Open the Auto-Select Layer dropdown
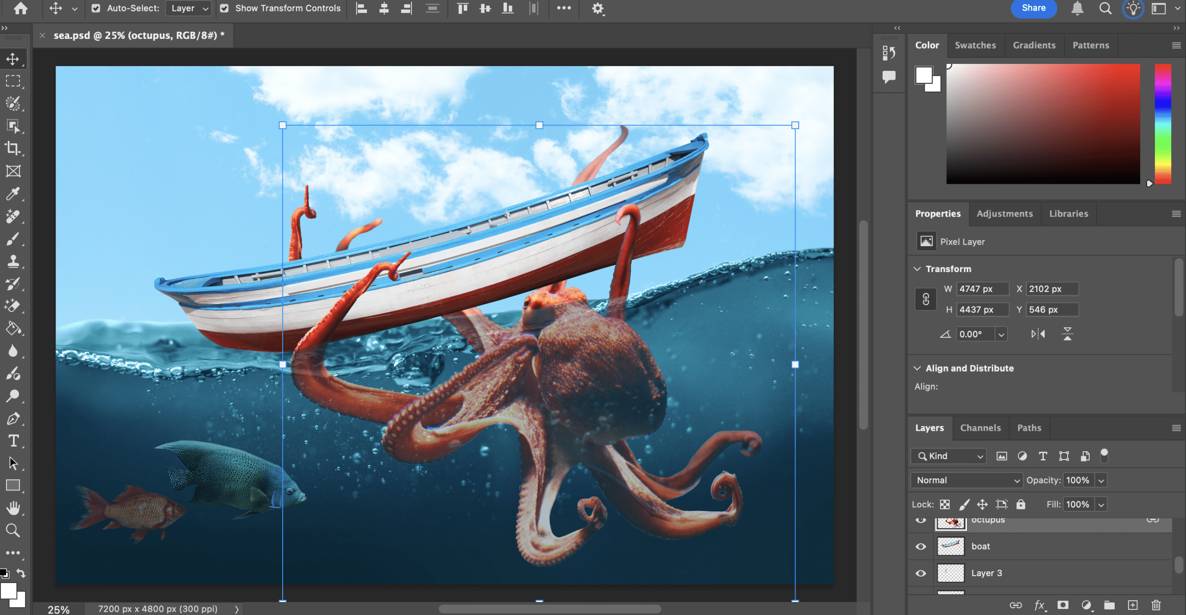Screen dimensions: 1186x615 (189, 8)
